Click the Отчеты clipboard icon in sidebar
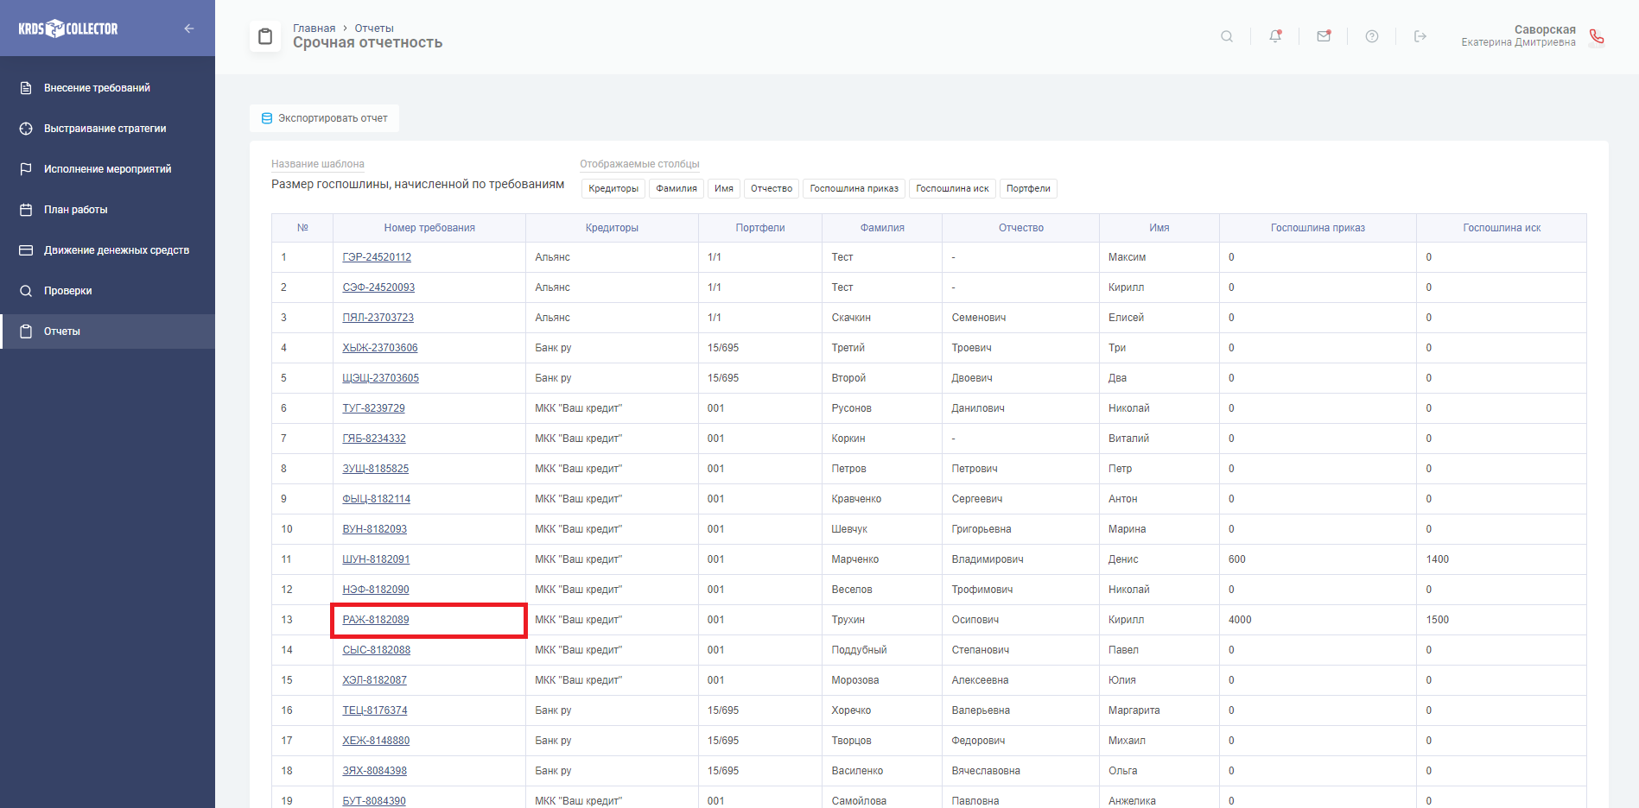Screen dimensions: 1639x808 pos(26,331)
